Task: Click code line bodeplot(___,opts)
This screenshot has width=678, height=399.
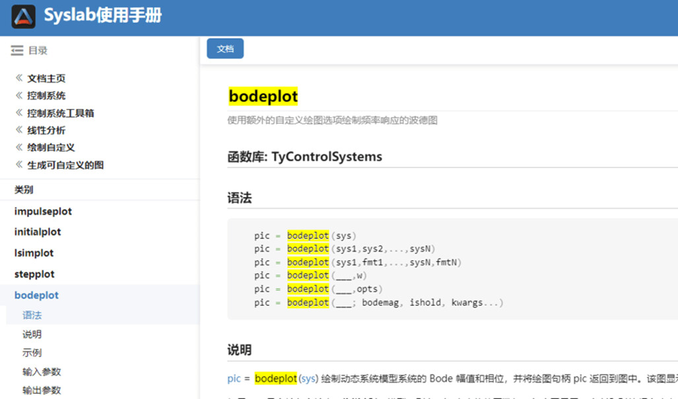Action: click(x=318, y=289)
